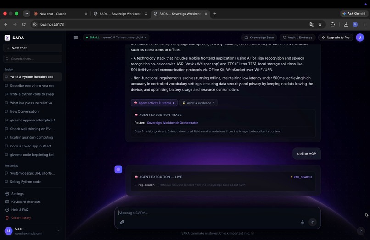
Task: View site information icon
Action: click(35, 24)
